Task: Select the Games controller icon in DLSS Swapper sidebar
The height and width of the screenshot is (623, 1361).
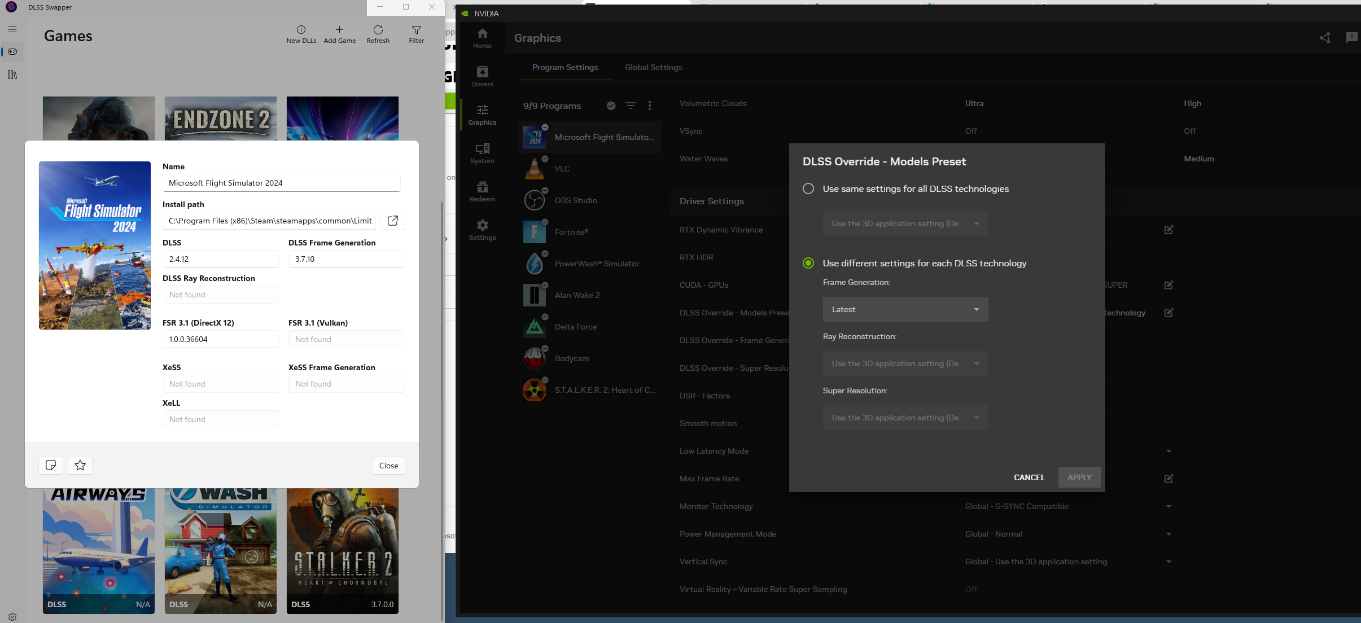Action: click(x=12, y=52)
